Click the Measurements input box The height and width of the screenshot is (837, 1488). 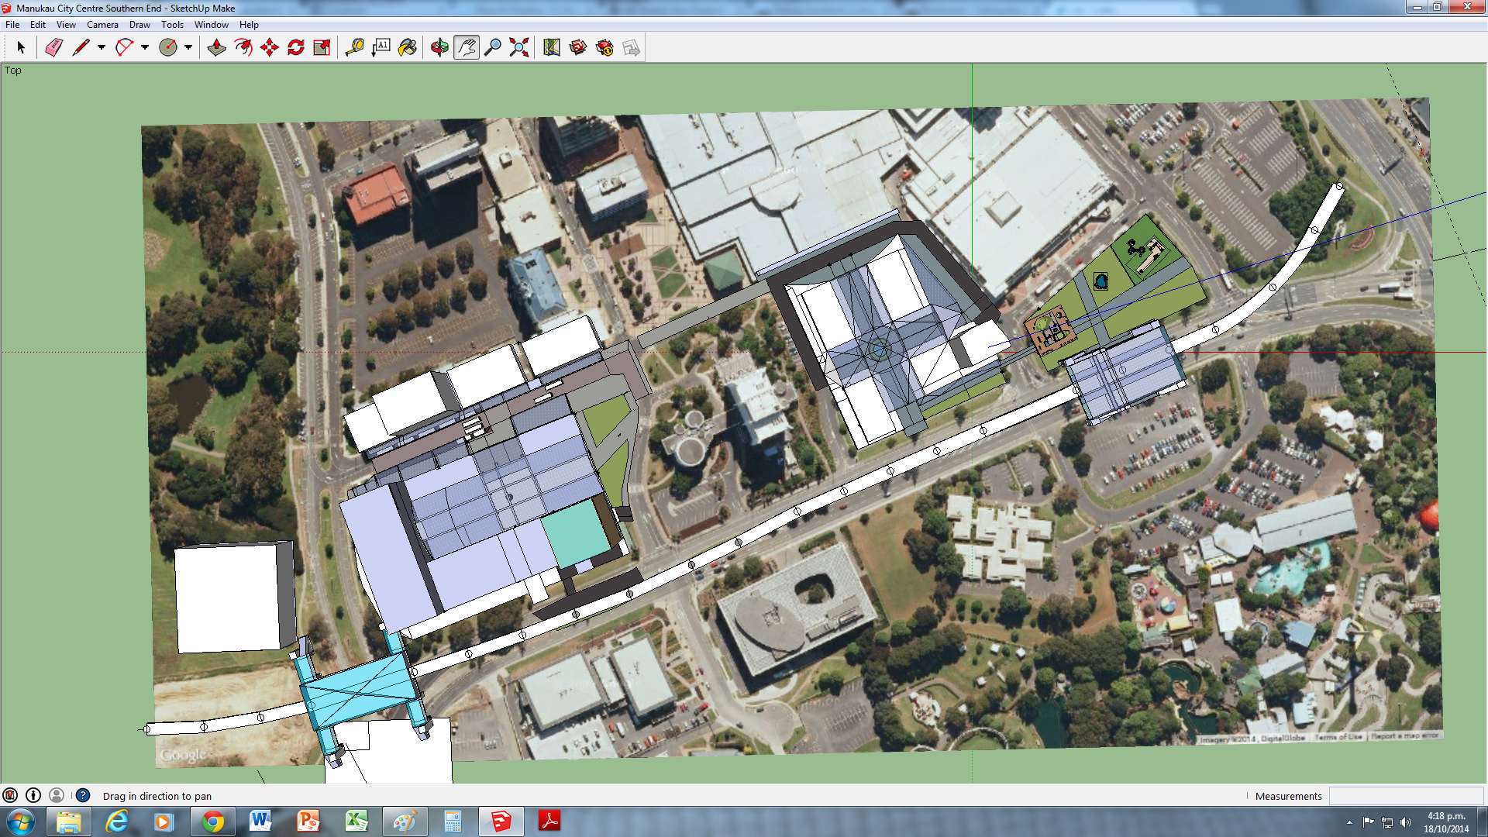tap(1405, 796)
